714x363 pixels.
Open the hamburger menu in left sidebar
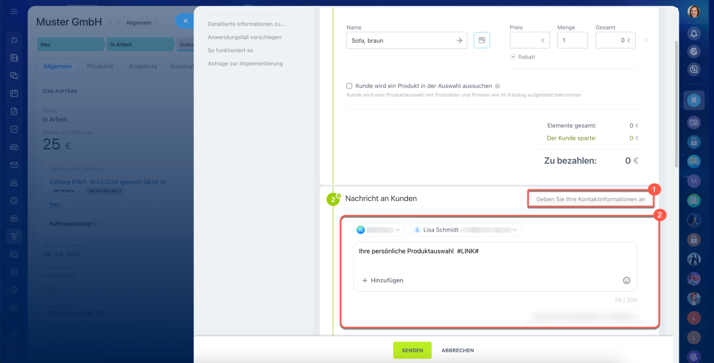click(14, 12)
